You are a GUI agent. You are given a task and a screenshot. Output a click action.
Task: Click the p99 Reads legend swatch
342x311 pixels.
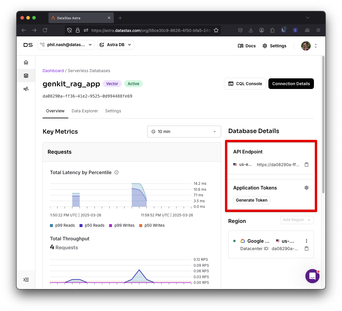click(x=51, y=226)
